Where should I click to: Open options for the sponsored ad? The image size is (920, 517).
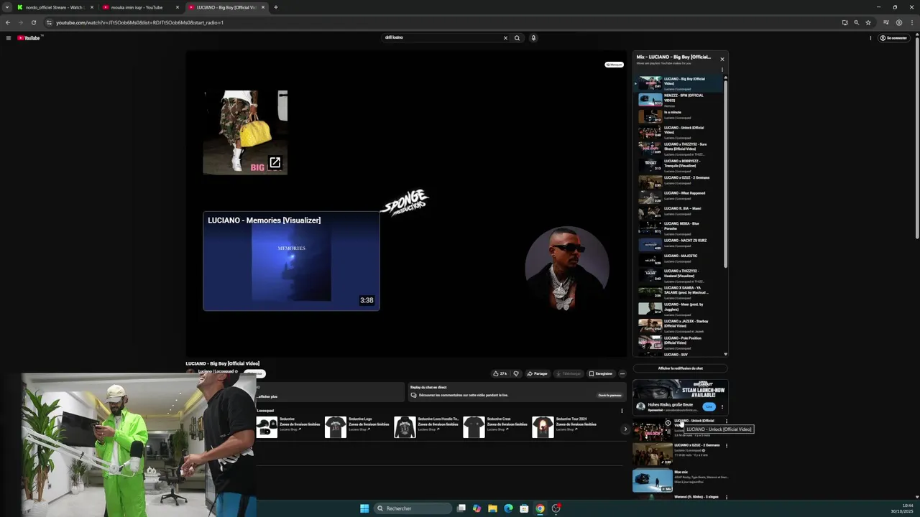click(722, 407)
